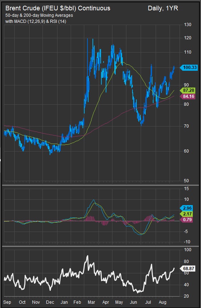This screenshot has height=308, width=201.
Task: Click the 100.33 current price tag
Action: [189, 68]
